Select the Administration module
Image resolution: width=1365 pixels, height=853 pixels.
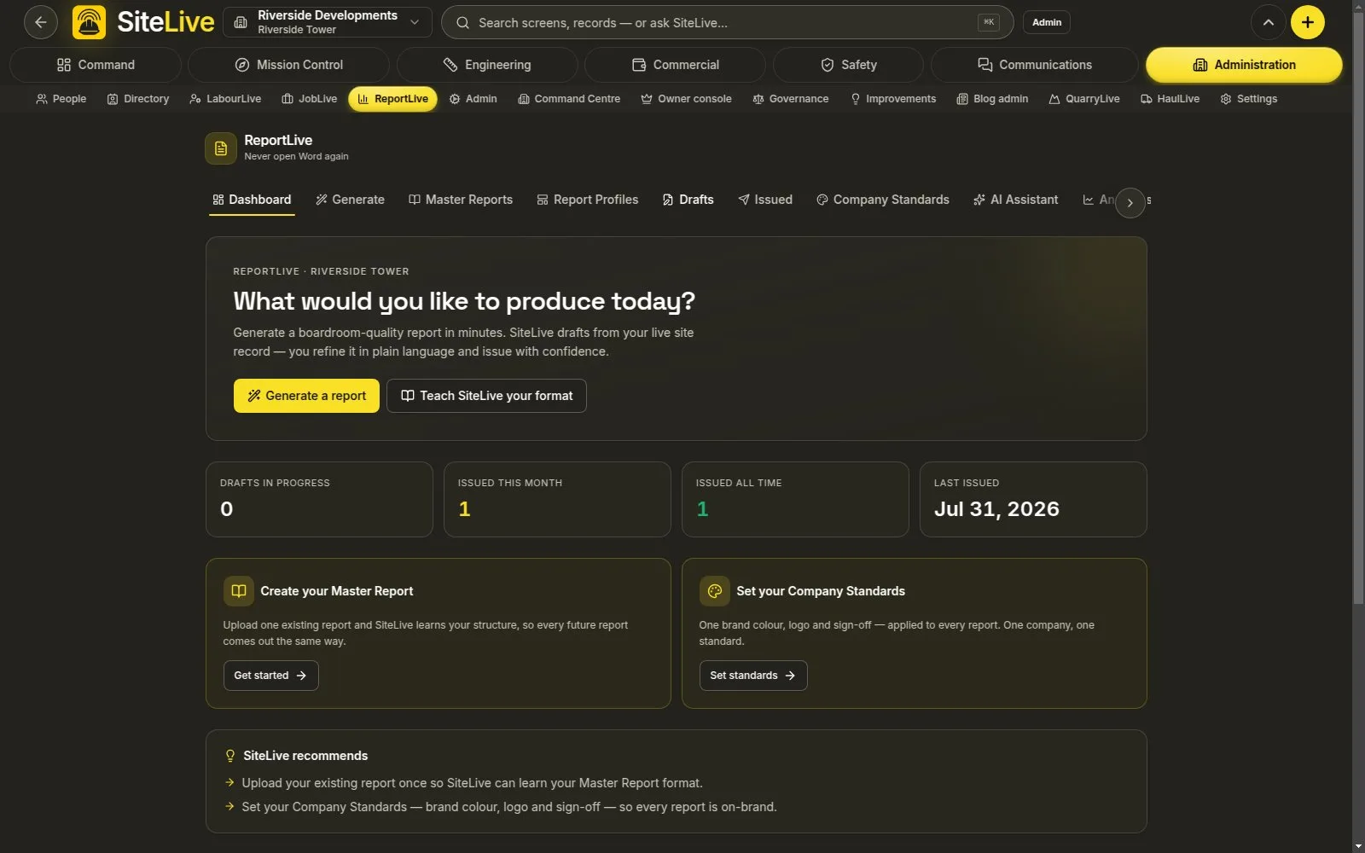pos(1244,65)
